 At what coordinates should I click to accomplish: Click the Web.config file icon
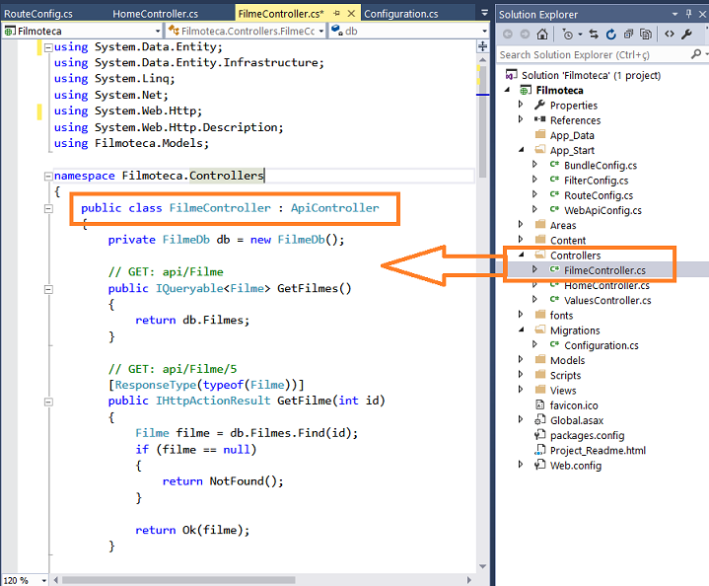540,465
